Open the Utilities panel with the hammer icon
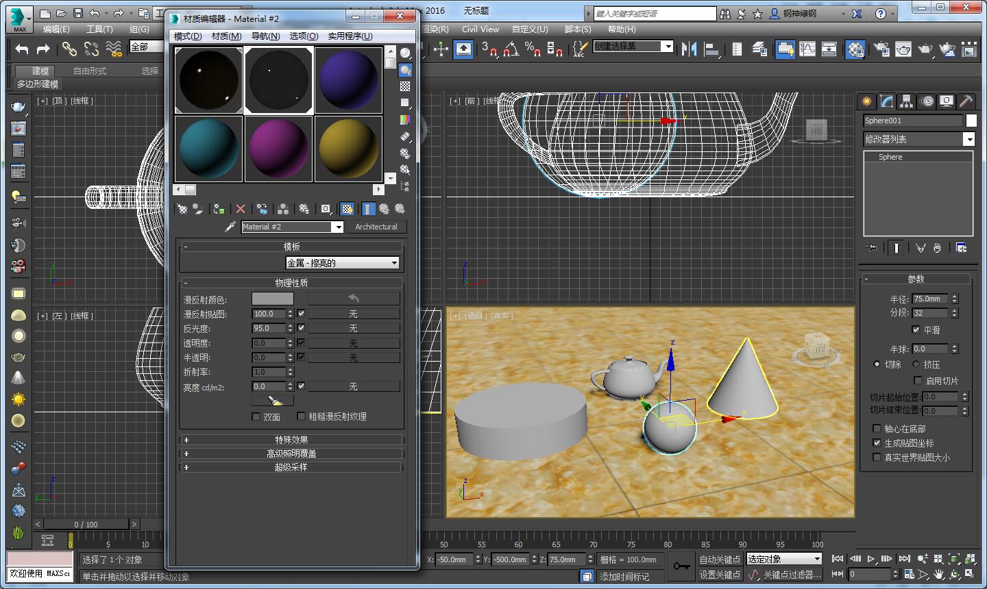The image size is (987, 589). (x=965, y=101)
